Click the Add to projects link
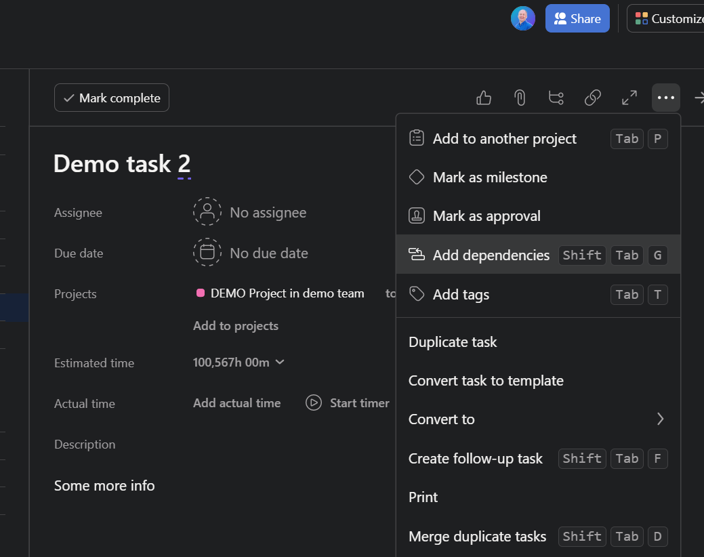The image size is (704, 557). click(236, 326)
